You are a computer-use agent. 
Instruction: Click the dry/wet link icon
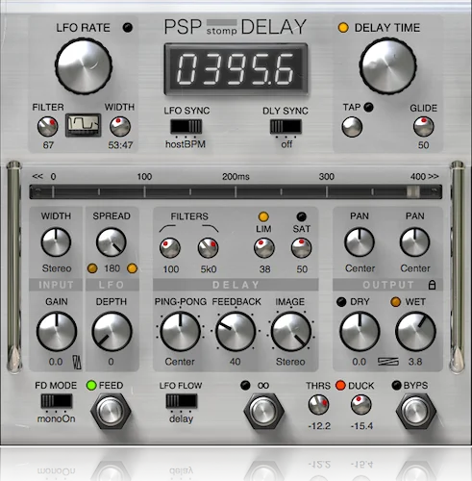tap(388, 362)
